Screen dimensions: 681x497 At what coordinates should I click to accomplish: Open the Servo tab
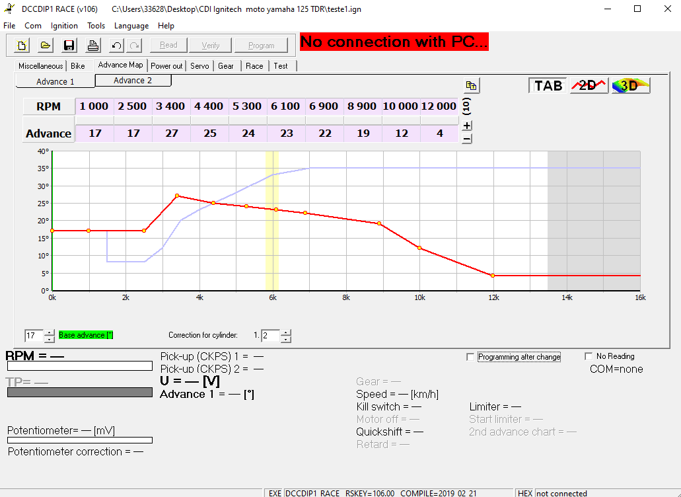click(199, 66)
